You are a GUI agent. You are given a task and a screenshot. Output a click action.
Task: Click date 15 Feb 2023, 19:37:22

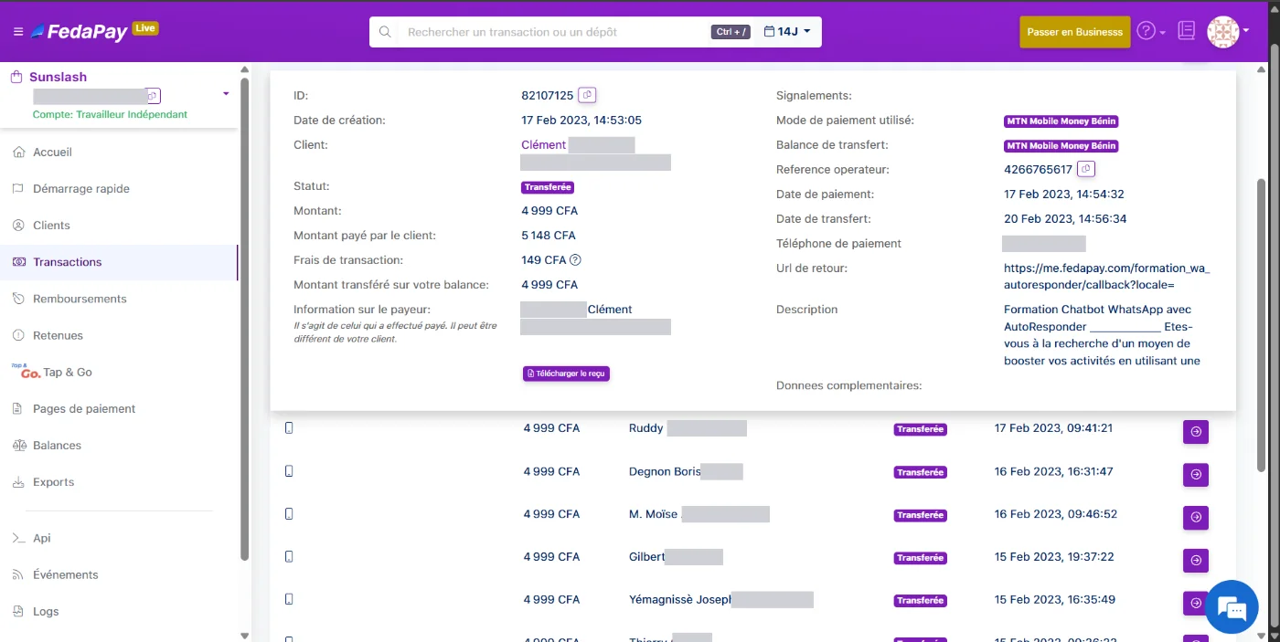(1054, 556)
